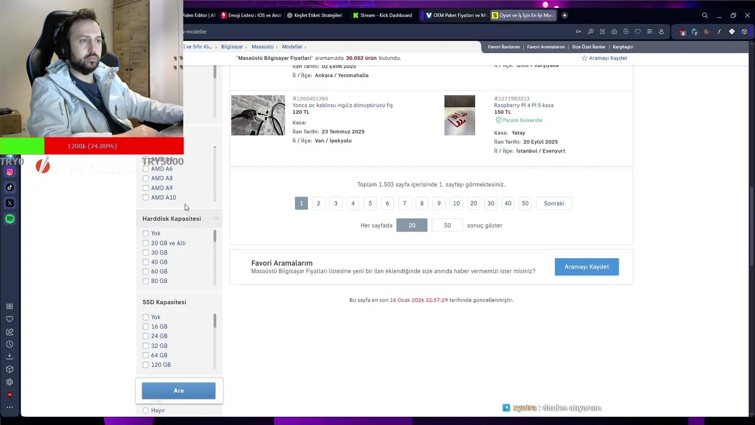Check 20 GB ve Altı harddisk option

pos(146,243)
